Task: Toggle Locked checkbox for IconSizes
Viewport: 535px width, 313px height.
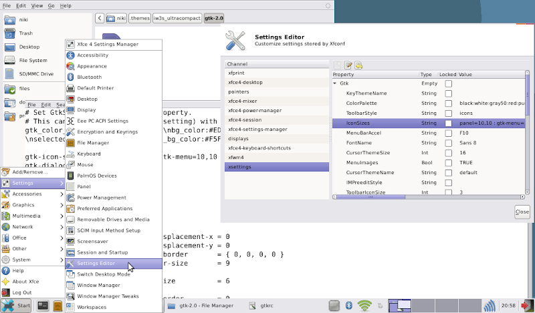Action: [x=448, y=123]
